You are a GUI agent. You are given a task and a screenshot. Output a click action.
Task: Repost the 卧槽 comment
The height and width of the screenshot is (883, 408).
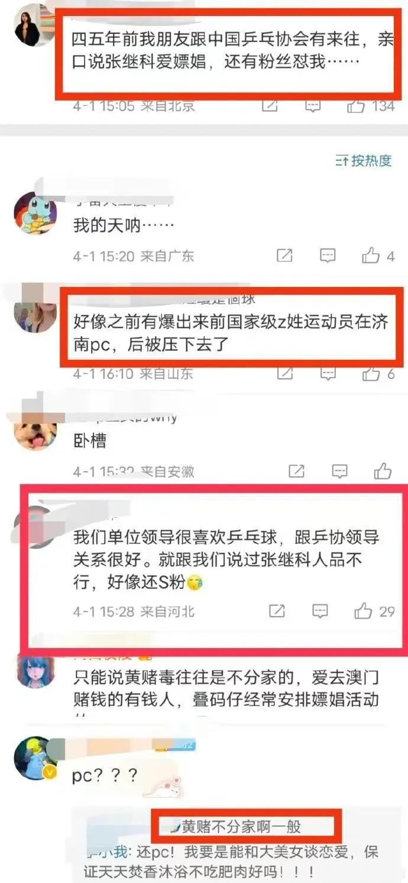point(296,471)
